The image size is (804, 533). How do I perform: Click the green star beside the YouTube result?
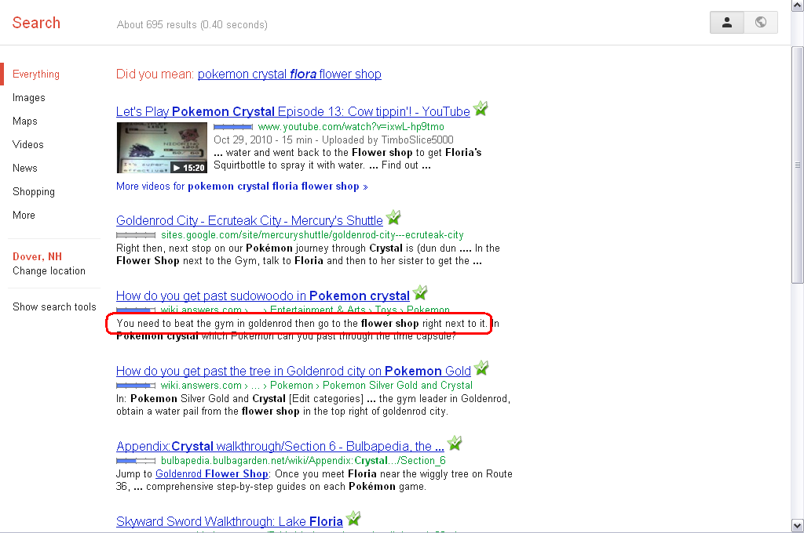click(481, 108)
